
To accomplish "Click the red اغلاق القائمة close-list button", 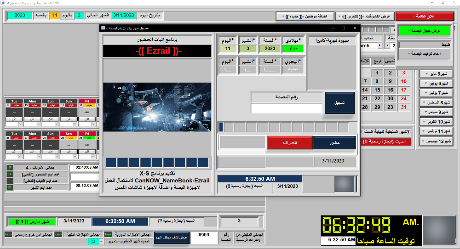I will tap(425, 16).
